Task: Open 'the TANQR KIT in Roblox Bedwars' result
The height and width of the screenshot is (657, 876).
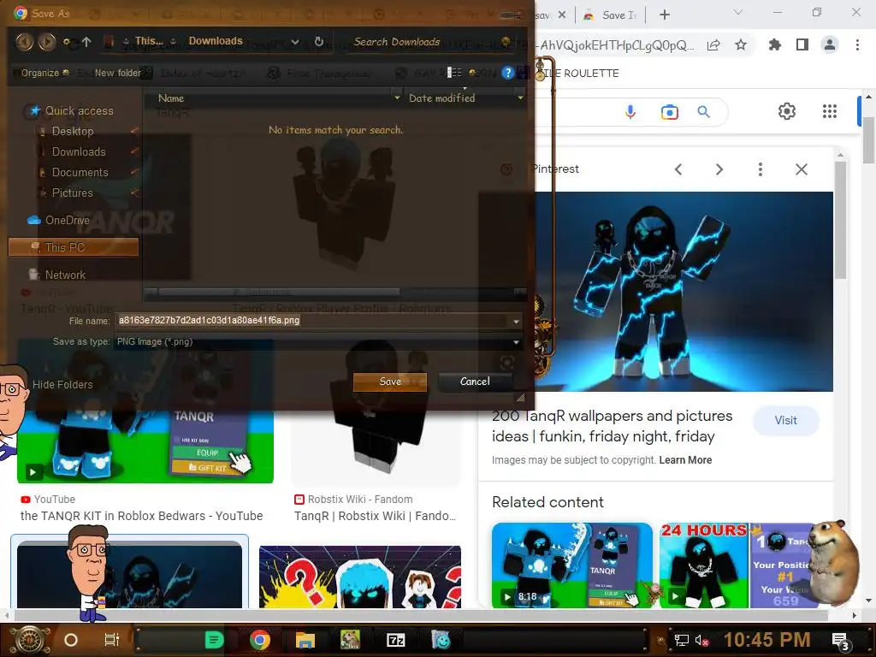Action: point(141,516)
